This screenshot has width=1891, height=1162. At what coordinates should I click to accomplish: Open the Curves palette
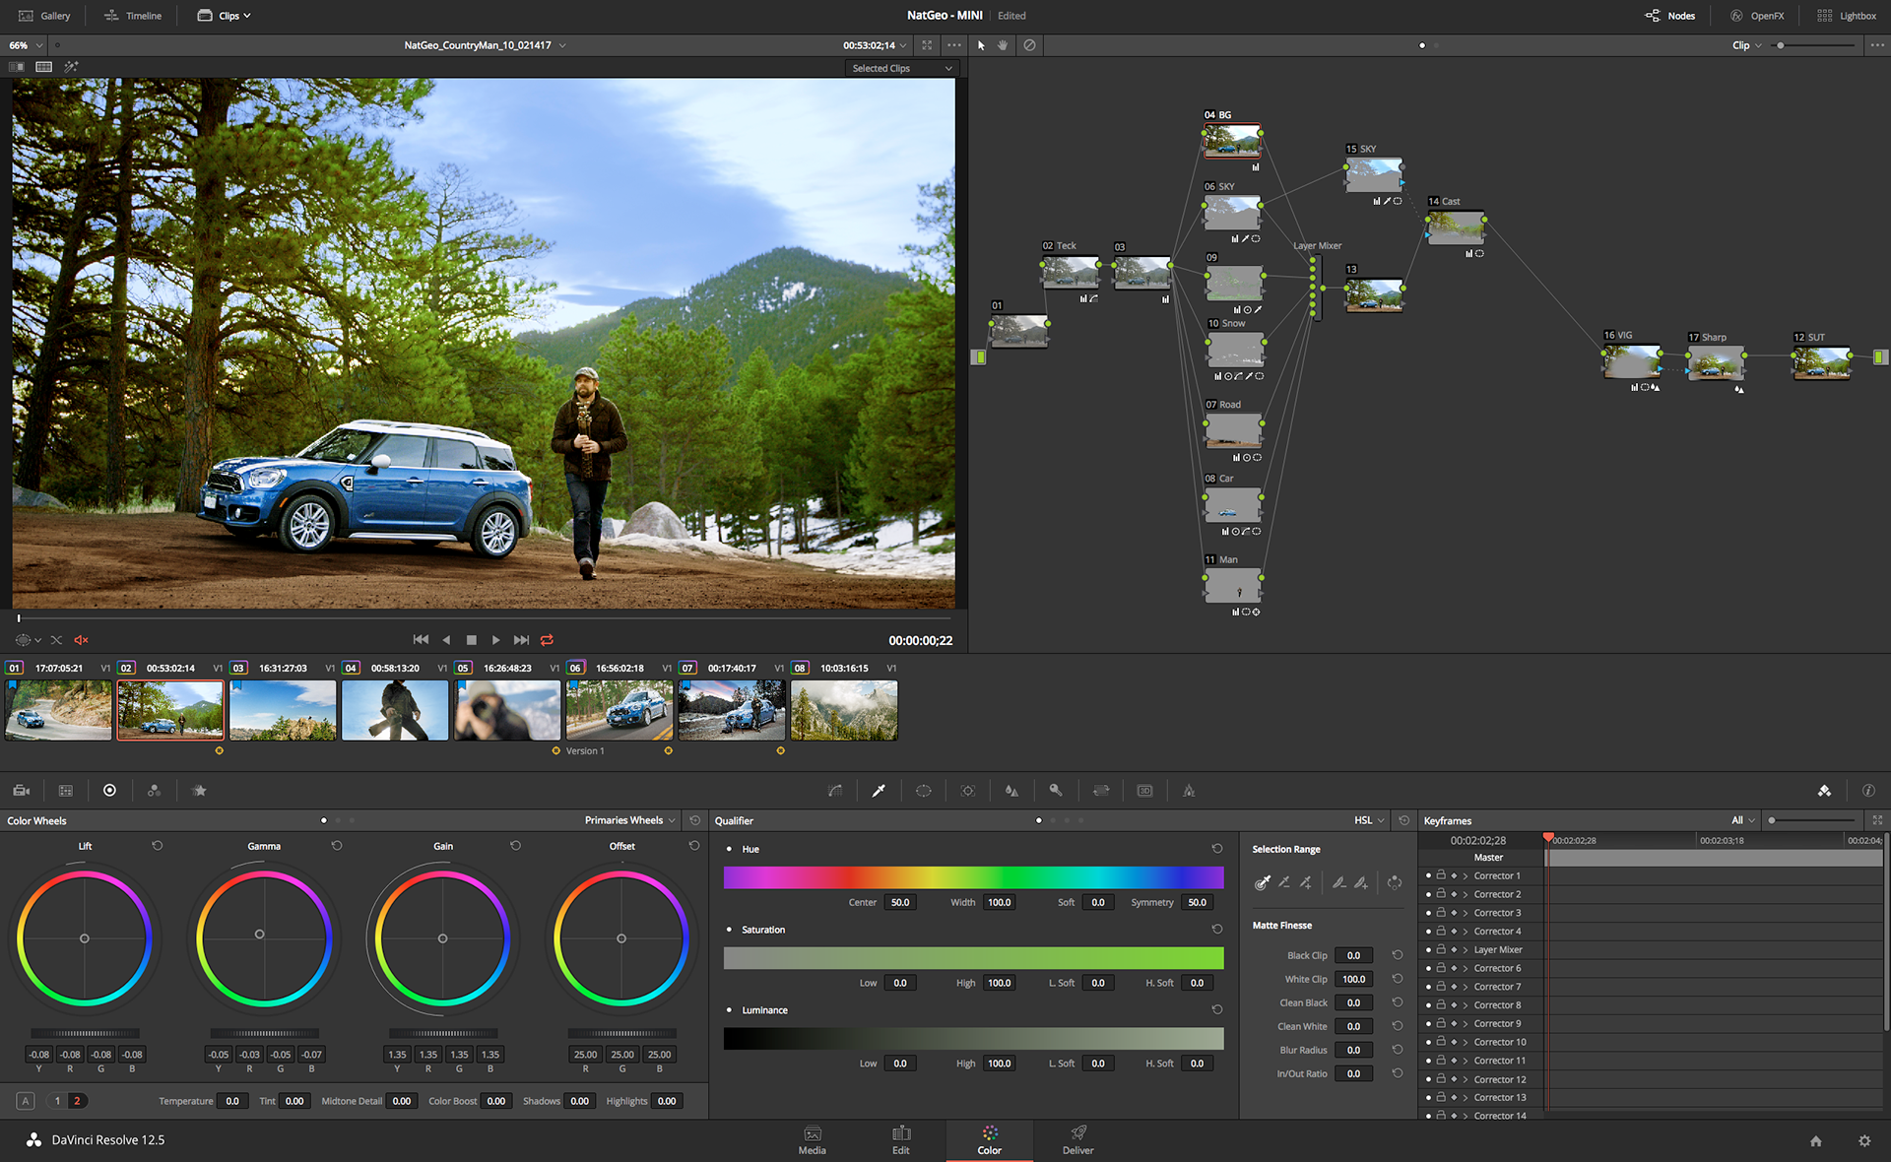click(x=835, y=791)
